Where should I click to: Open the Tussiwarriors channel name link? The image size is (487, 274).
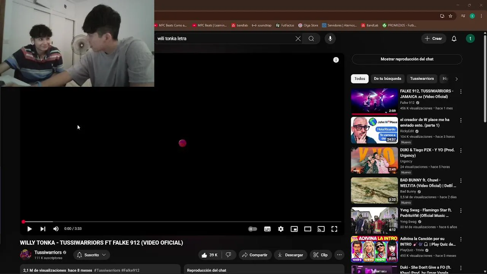click(x=48, y=252)
